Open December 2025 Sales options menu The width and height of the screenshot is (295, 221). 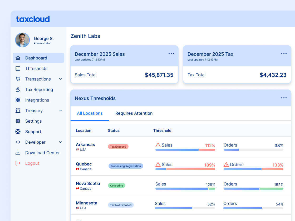pos(171,54)
